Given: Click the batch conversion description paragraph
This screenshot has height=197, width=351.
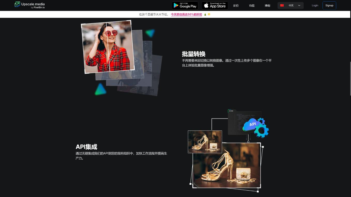Looking at the screenshot, I should (227, 63).
